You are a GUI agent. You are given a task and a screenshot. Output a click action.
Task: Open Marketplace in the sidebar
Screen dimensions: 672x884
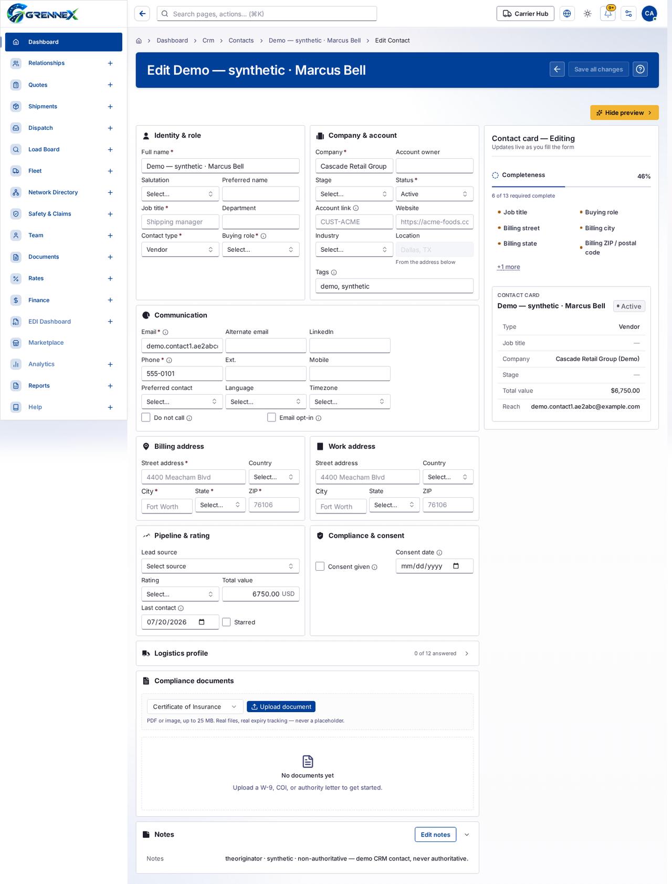click(64, 343)
